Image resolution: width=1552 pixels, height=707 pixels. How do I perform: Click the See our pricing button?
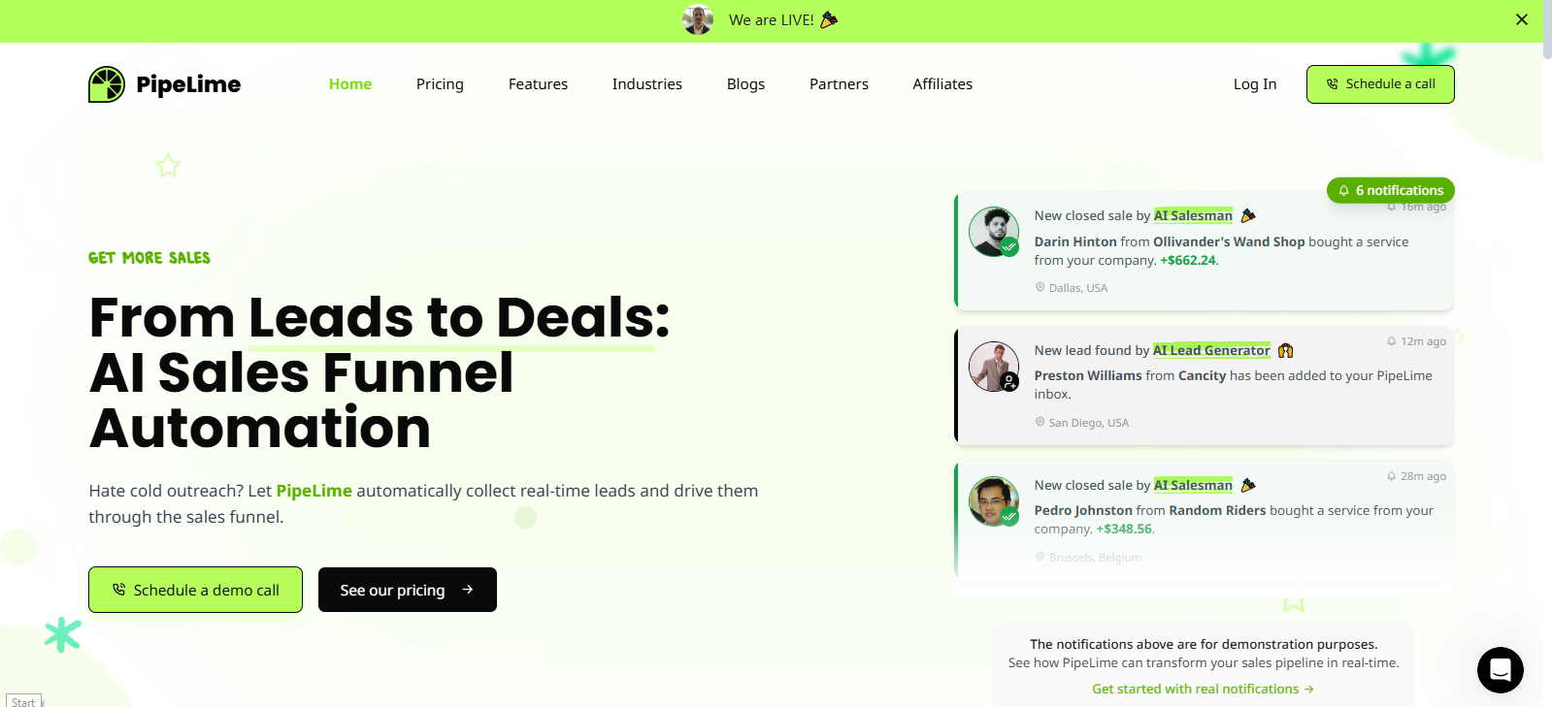click(408, 590)
